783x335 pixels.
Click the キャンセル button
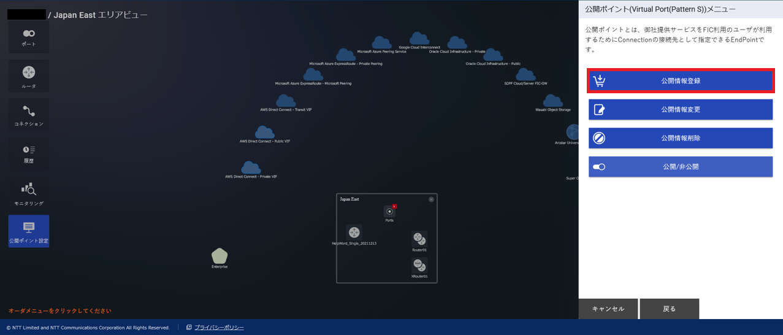[x=608, y=309]
